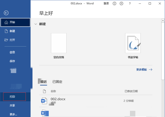Send negative feedback via frown face
The width and height of the screenshot is (165, 117).
click(x=121, y=3)
